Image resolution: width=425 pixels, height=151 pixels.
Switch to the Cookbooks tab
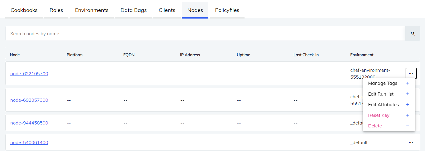pyautogui.click(x=24, y=10)
